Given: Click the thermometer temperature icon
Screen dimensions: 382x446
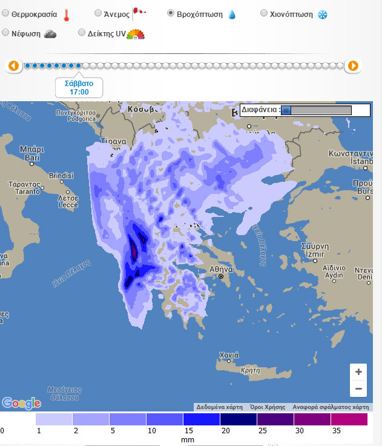Looking at the screenshot, I should (67, 14).
